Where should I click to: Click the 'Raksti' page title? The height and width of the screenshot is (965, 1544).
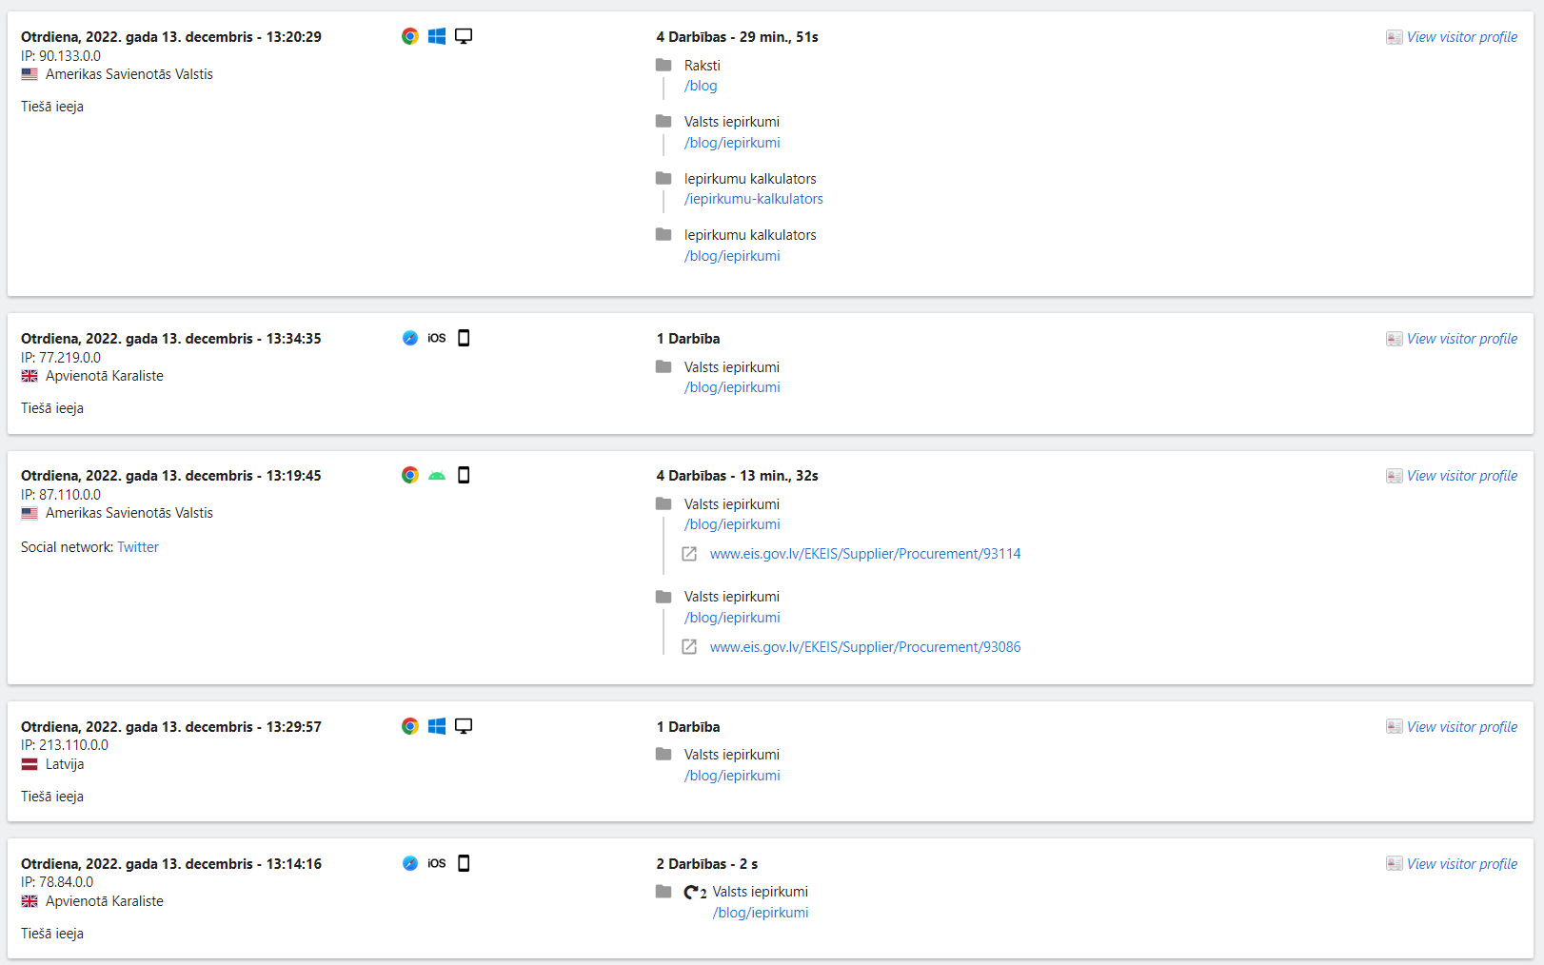(x=703, y=66)
